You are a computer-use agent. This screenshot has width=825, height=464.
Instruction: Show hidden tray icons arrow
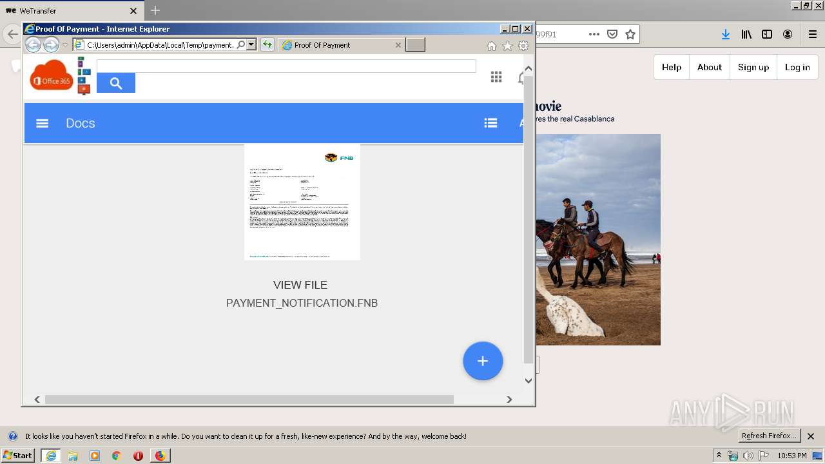pyautogui.click(x=719, y=456)
